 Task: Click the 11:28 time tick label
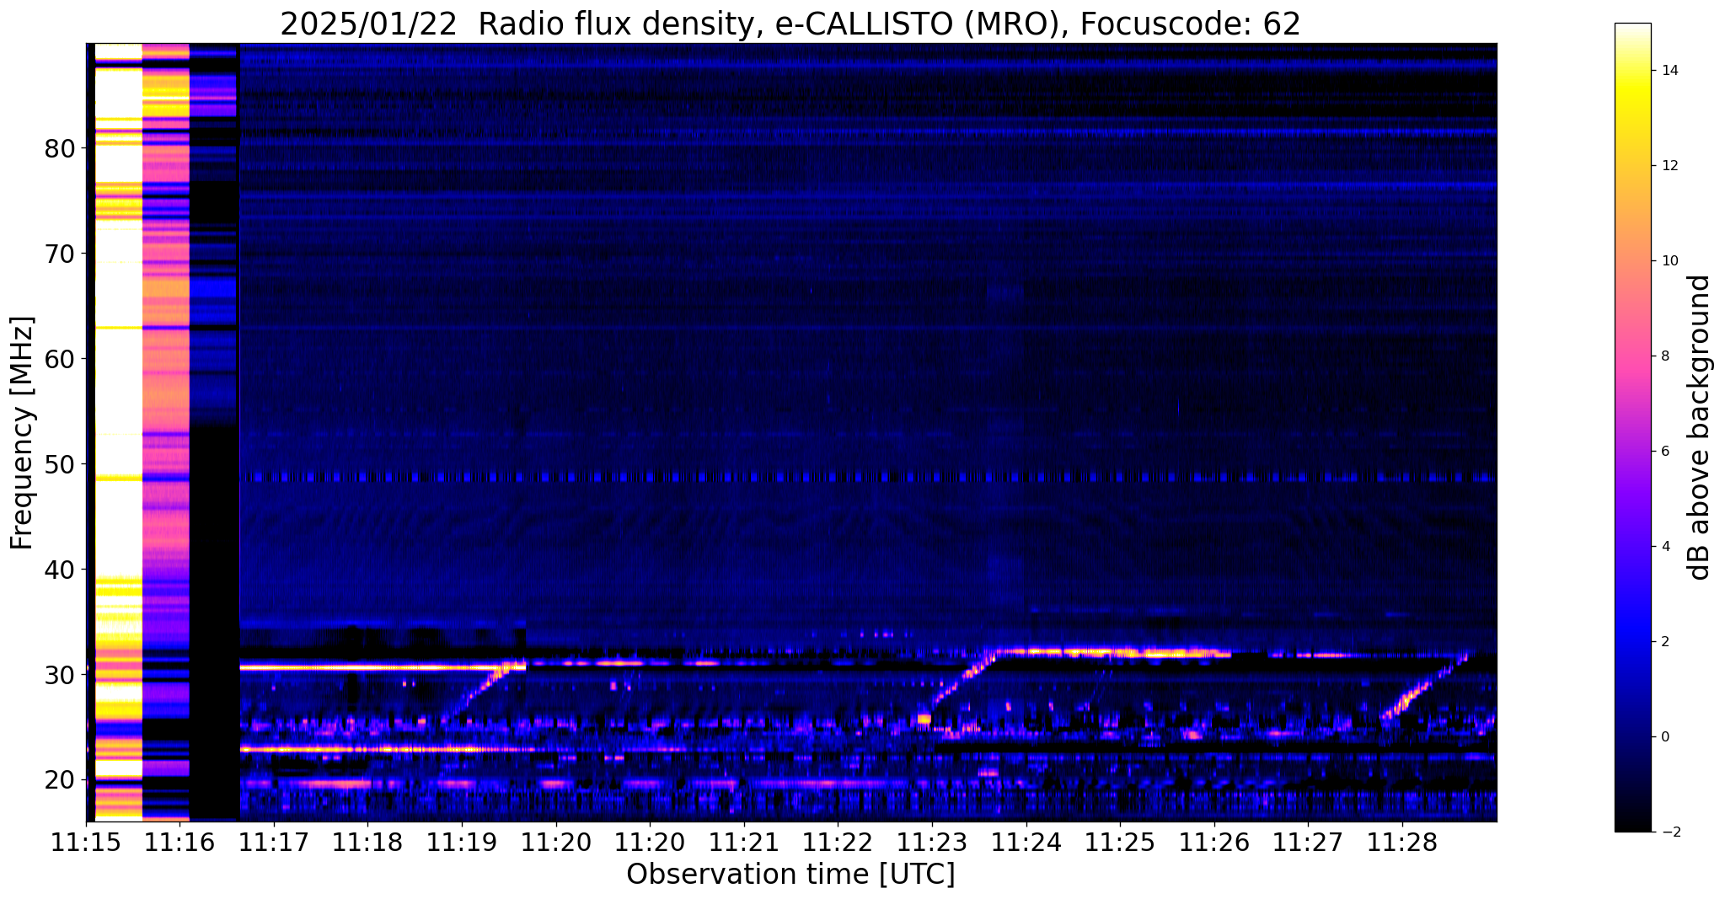pyautogui.click(x=1402, y=843)
